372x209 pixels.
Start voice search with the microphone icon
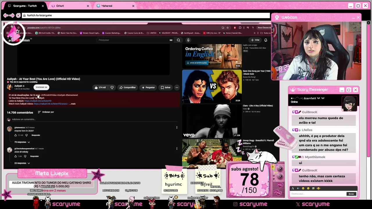188,40
